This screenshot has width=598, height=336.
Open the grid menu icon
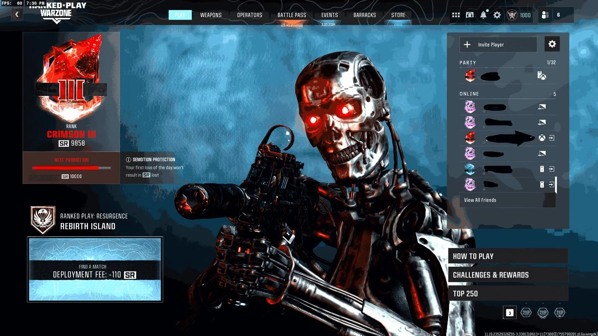(x=456, y=15)
